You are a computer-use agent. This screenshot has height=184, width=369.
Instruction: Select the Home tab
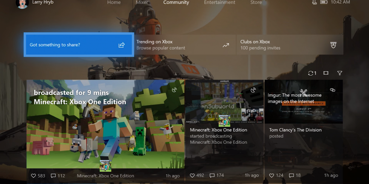click(114, 2)
